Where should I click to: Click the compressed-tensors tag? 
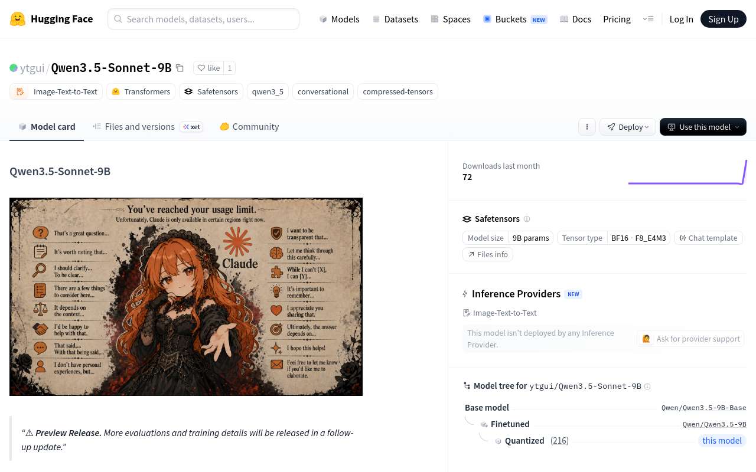click(397, 91)
